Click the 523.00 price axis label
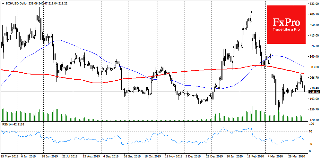Screen dimensions: 321x160 point(313,4)
